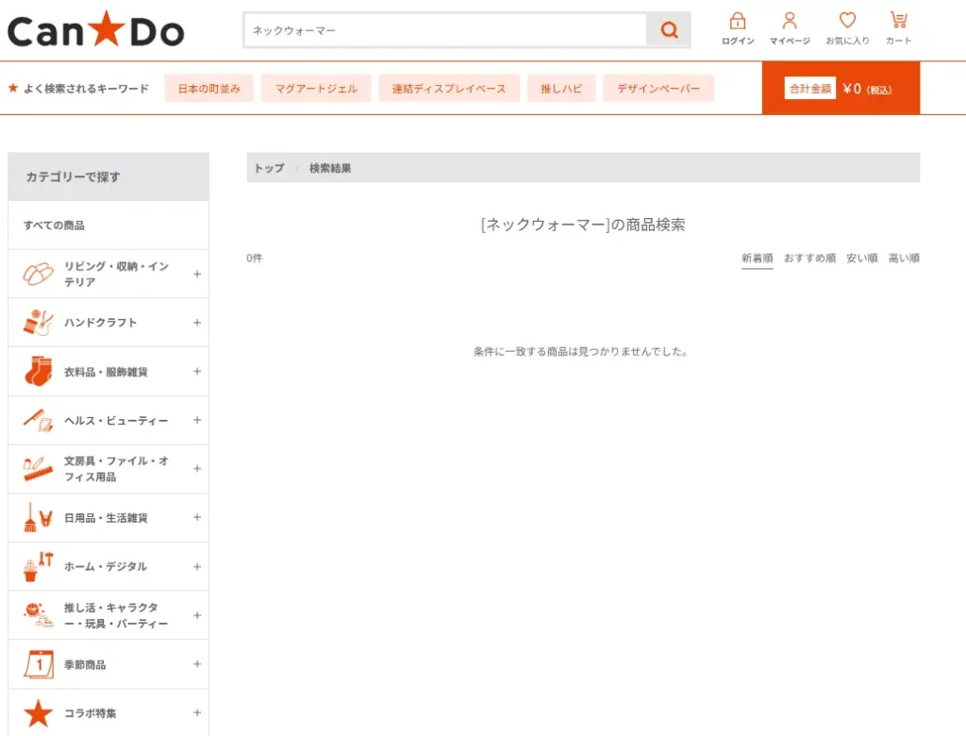Image resolution: width=966 pixels, height=736 pixels.
Task: Open the 日本の町並み keyword link
Action: point(208,88)
